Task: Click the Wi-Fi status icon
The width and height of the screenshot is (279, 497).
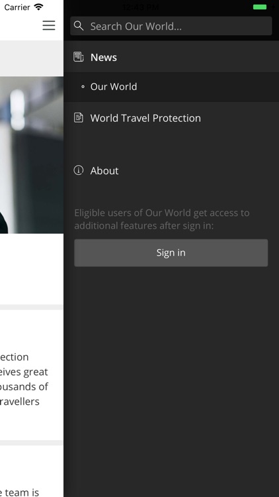Action: pos(38,7)
